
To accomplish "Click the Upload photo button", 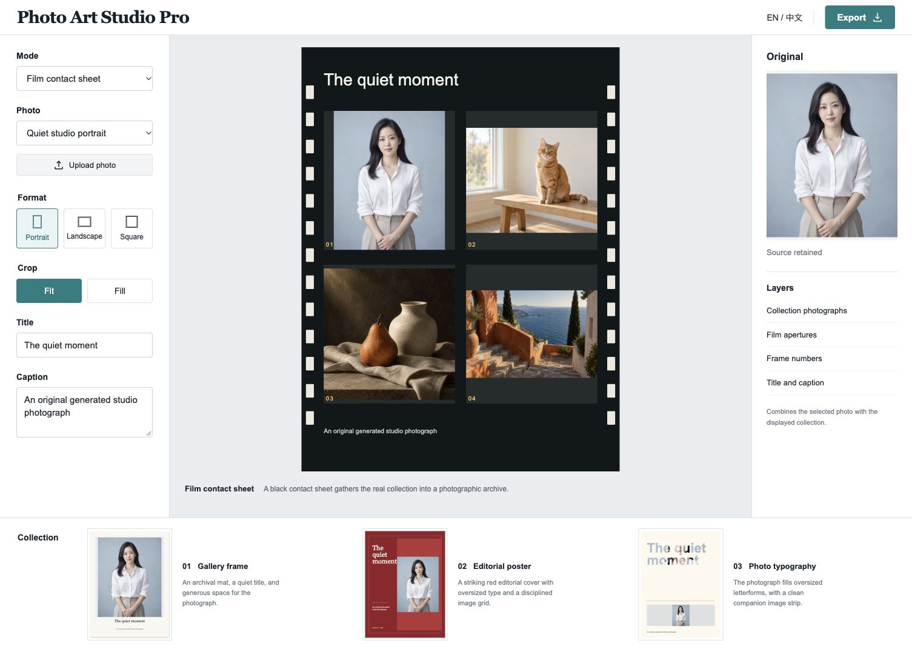I will click(x=84, y=165).
